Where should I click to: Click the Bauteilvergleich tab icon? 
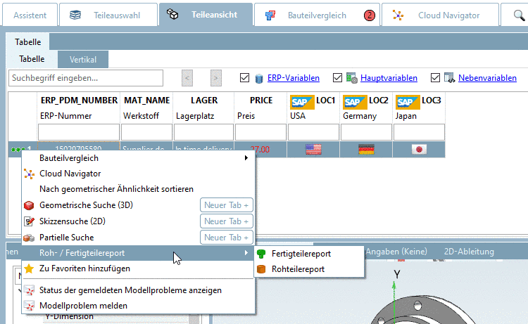(270, 15)
